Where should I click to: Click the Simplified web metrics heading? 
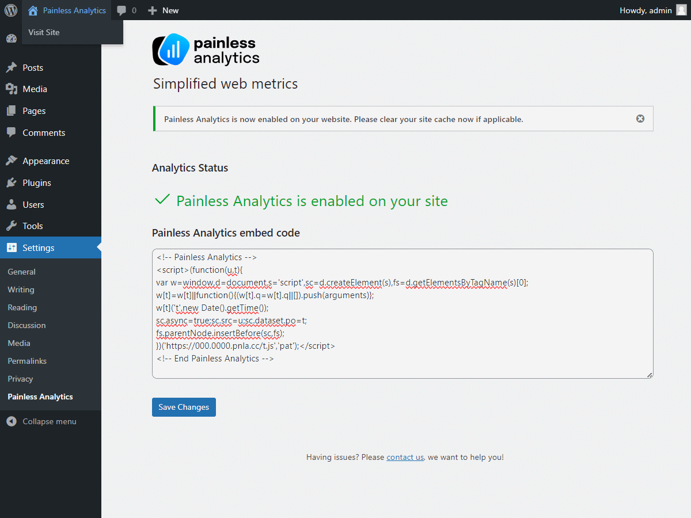[x=225, y=83]
